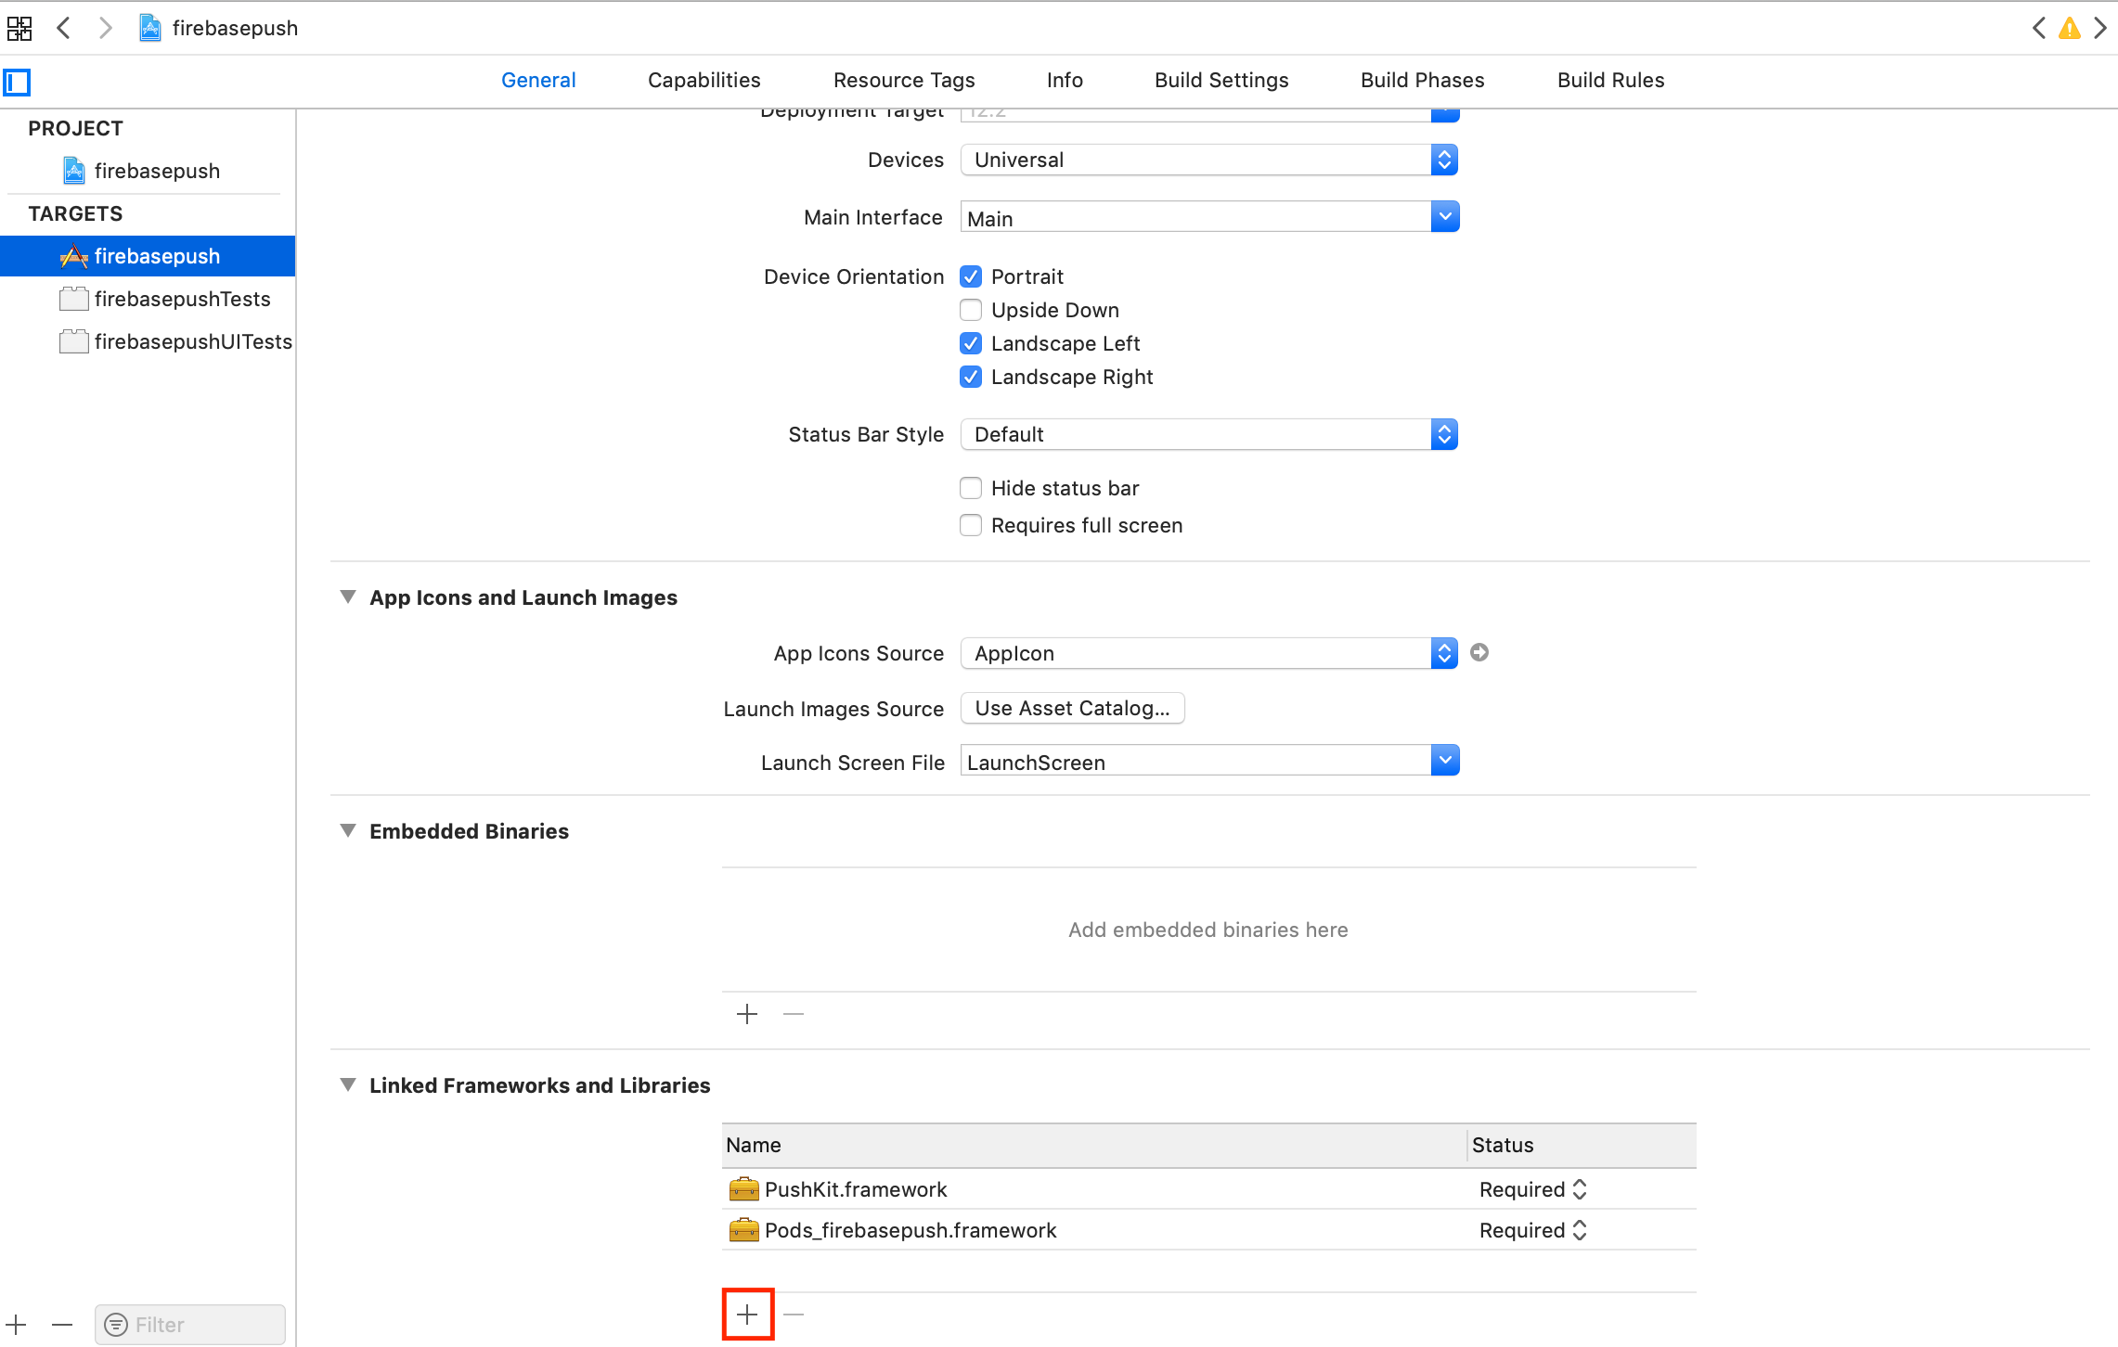Click the Use Asset Catalog button
The width and height of the screenshot is (2118, 1347).
coord(1072,709)
